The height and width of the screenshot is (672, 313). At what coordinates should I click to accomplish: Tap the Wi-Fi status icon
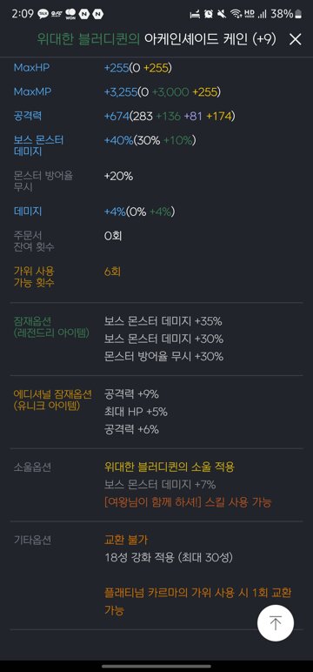(236, 14)
